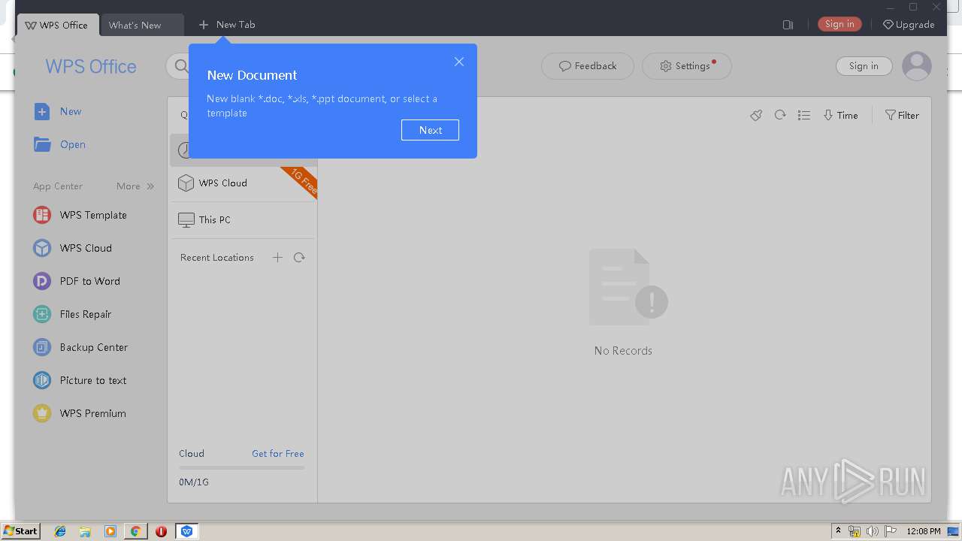
Task: Switch to the What's New tab
Action: click(x=142, y=25)
